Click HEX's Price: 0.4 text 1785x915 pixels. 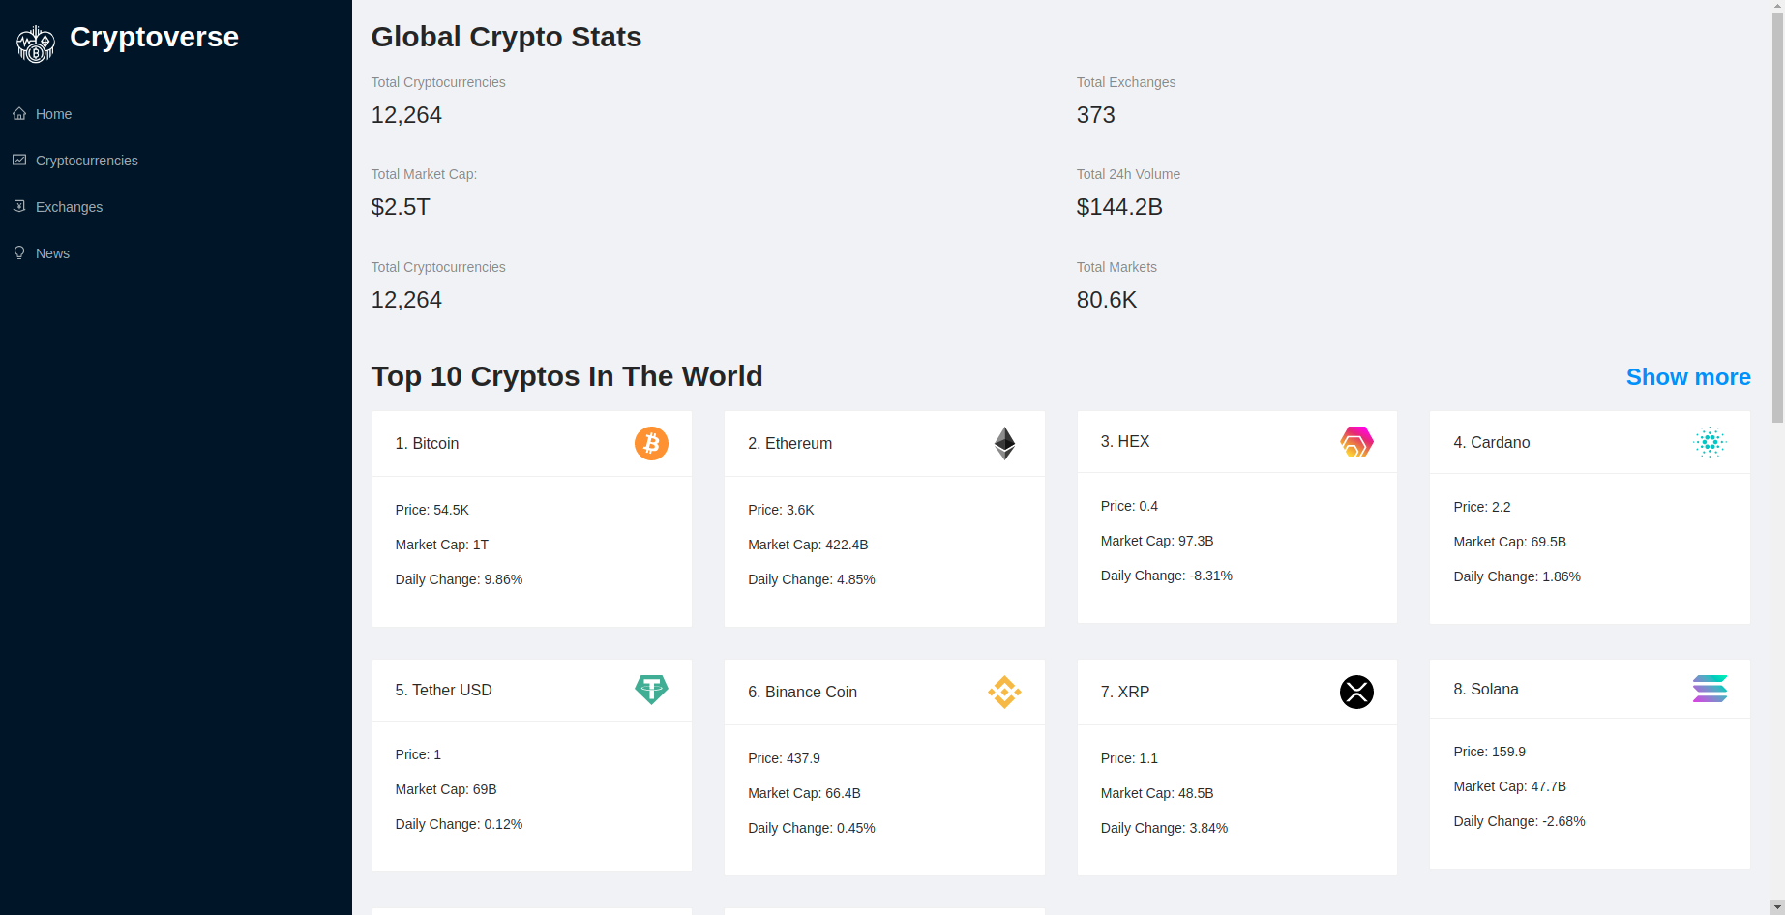[1129, 506]
